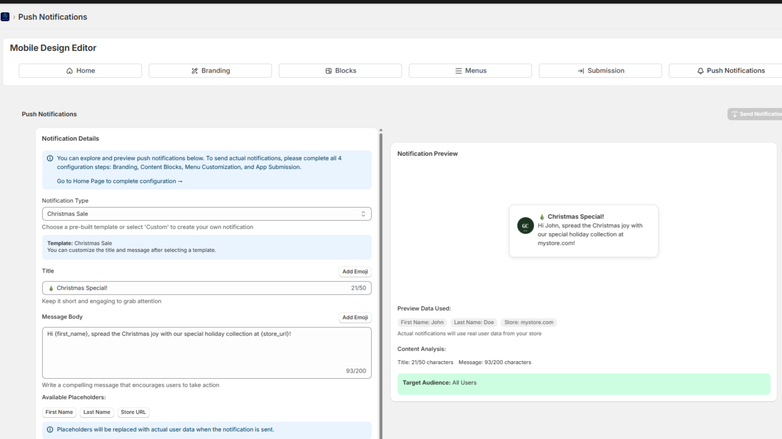Click Add Emoji beside Title

[x=355, y=272]
